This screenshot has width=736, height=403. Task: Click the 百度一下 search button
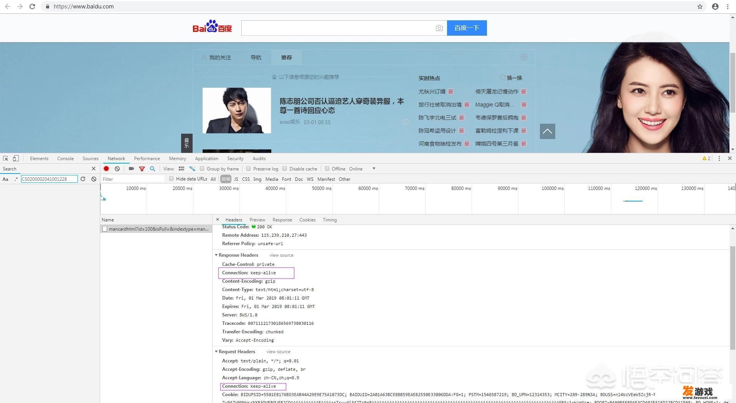click(467, 28)
